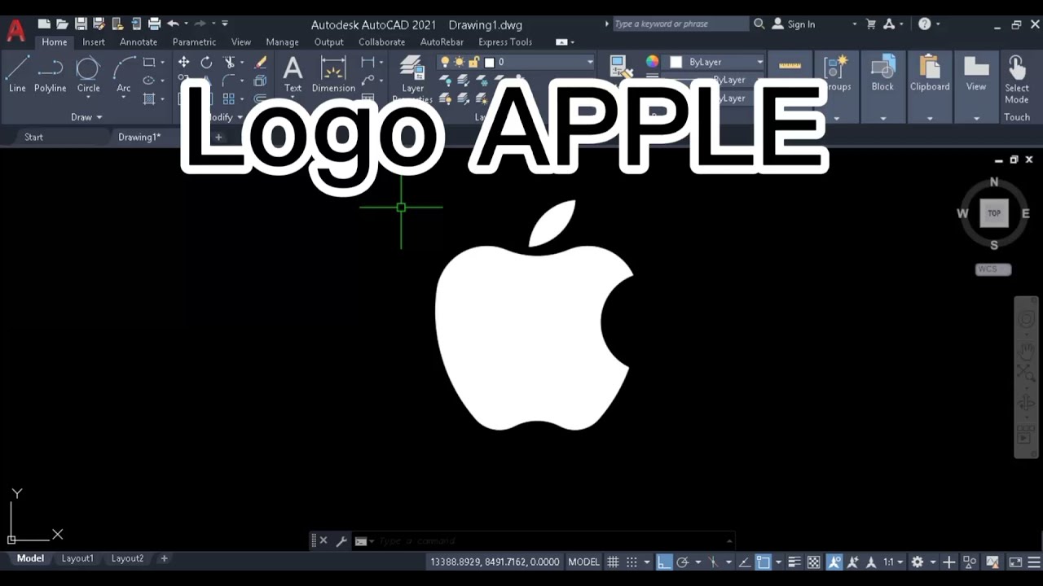Toggle Clean Screen in status bar
The image size is (1043, 586).
pyautogui.click(x=1015, y=562)
